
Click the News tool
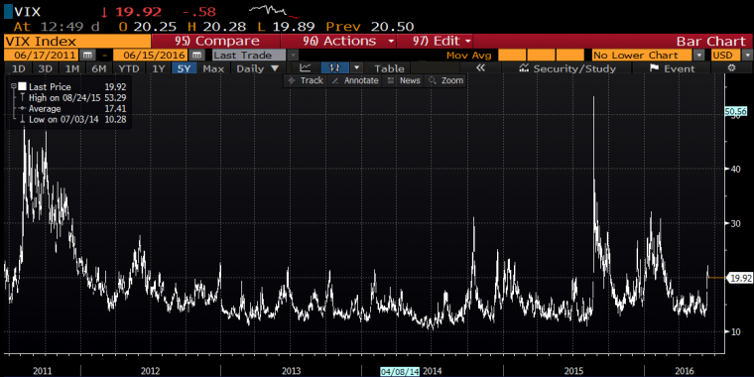tap(404, 80)
